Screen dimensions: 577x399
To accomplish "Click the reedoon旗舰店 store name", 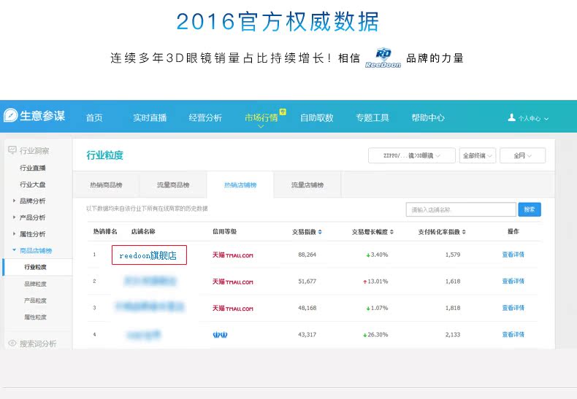I will tap(148, 255).
